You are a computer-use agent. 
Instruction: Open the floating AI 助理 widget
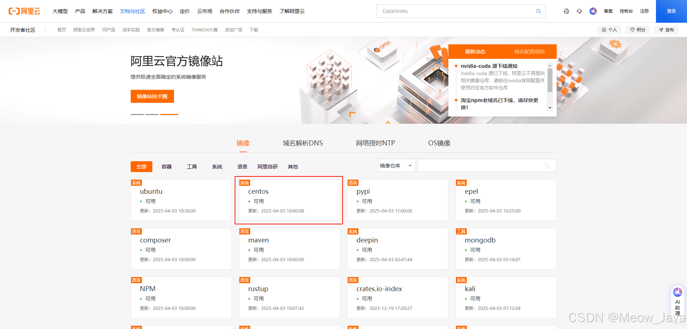click(x=678, y=302)
